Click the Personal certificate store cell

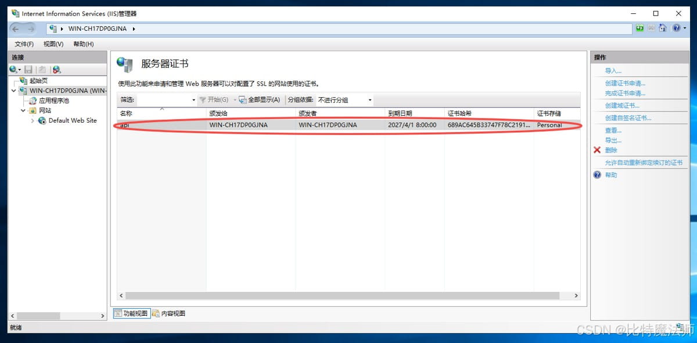[x=549, y=125]
